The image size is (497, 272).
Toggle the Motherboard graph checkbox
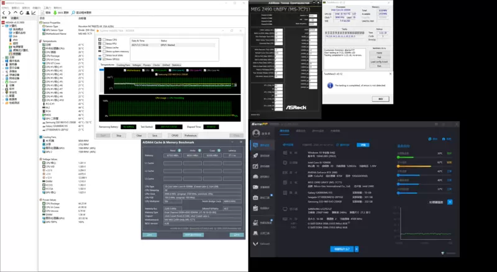click(x=125, y=70)
